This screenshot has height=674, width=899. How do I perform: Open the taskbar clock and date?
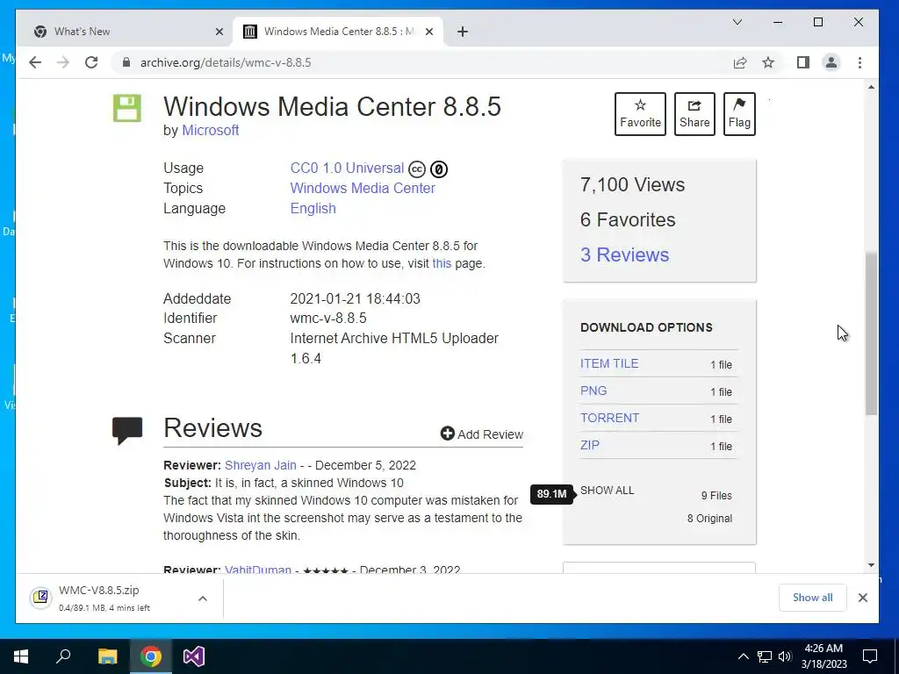click(823, 656)
